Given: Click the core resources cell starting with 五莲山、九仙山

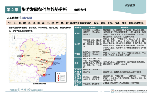Looking at the screenshot, I should pos(125,54).
